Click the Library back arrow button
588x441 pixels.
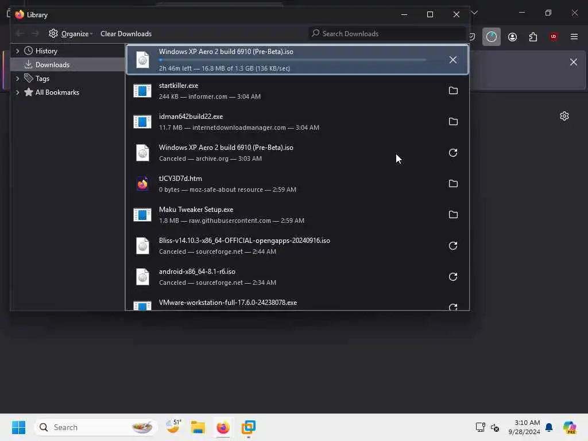coord(20,34)
